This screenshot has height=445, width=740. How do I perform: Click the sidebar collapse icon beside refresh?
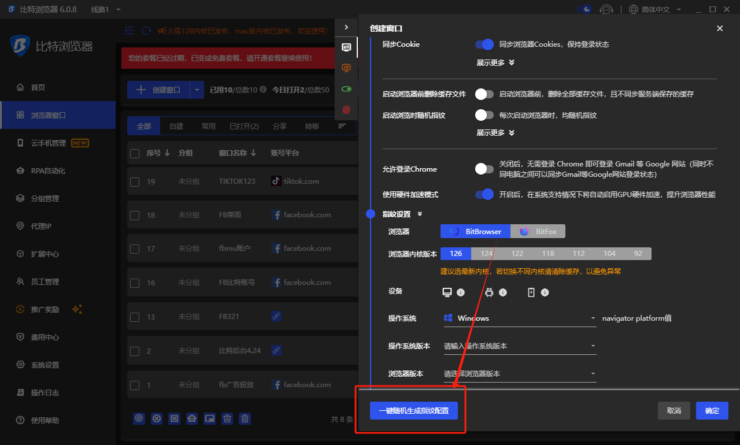coord(129,31)
